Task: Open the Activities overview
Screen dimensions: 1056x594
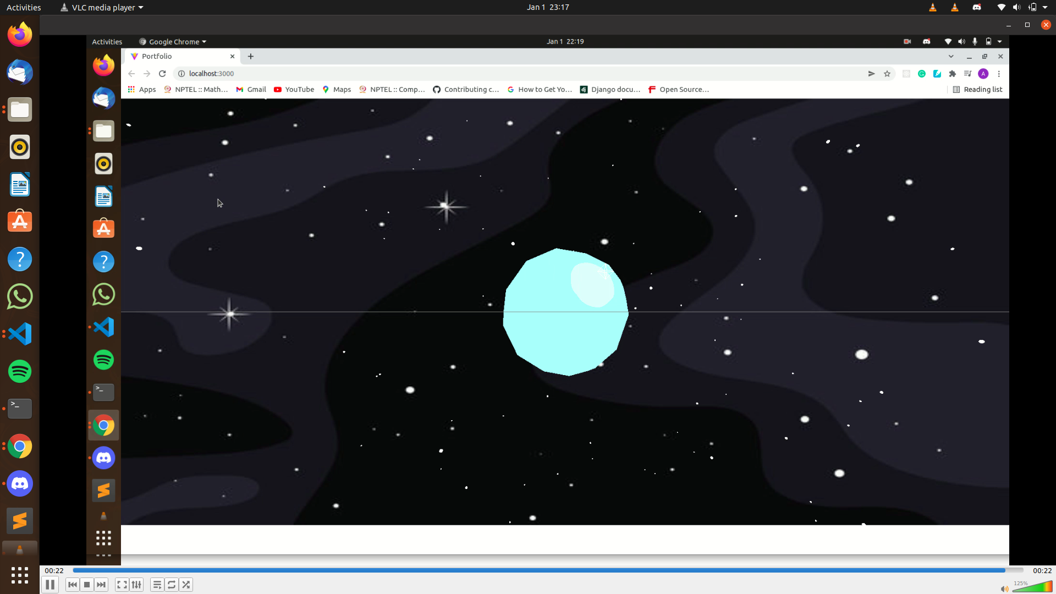Action: click(x=24, y=7)
